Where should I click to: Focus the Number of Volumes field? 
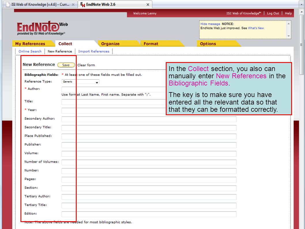coord(149,162)
